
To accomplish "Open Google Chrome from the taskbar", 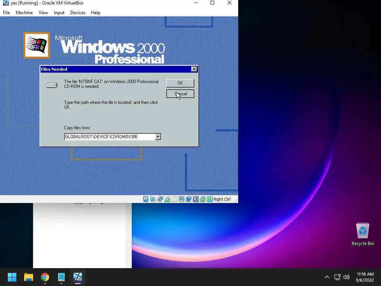I will 45,277.
